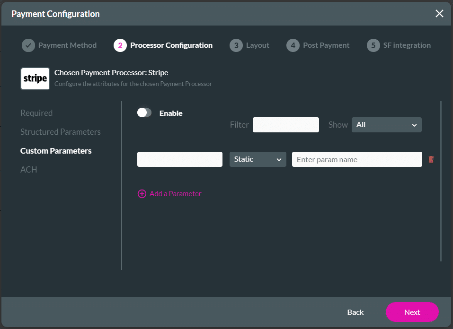Open the Show filter dropdown set to All
This screenshot has height=329, width=453.
coord(386,124)
